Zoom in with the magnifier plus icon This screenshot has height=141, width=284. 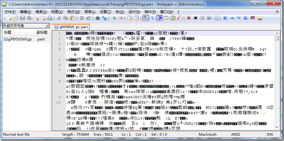click(113, 18)
